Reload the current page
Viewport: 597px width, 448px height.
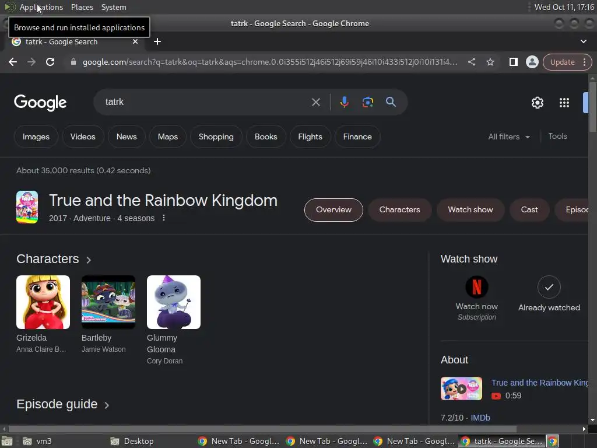[50, 62]
